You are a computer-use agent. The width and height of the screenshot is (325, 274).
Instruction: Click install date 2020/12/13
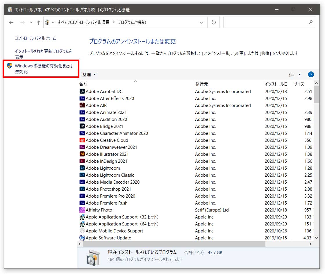[276, 92]
